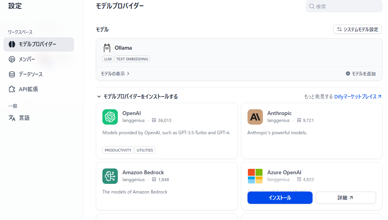388x220 pixels.
Task: Click the translate icon beside 言語
Action: [12, 118]
